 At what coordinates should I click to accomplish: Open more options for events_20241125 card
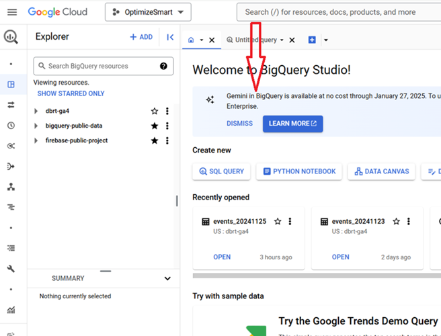pyautogui.click(x=290, y=222)
